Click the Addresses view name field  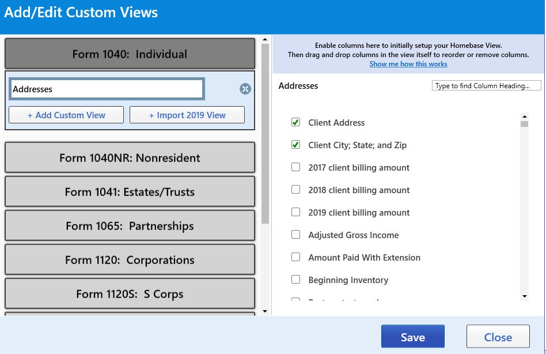tap(107, 89)
